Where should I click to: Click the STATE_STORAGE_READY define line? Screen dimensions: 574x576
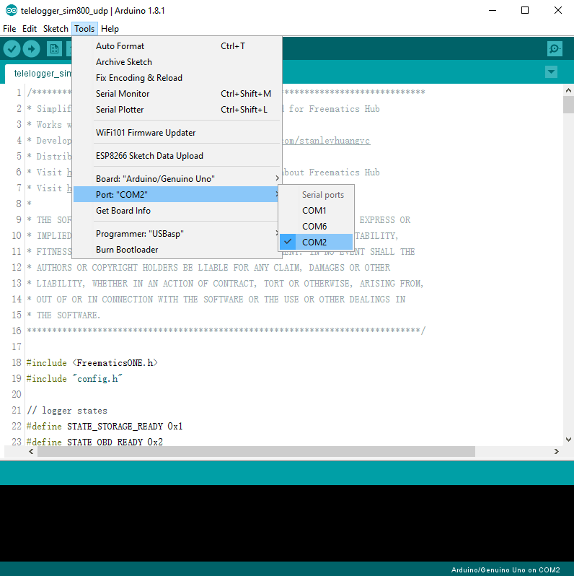(x=105, y=426)
